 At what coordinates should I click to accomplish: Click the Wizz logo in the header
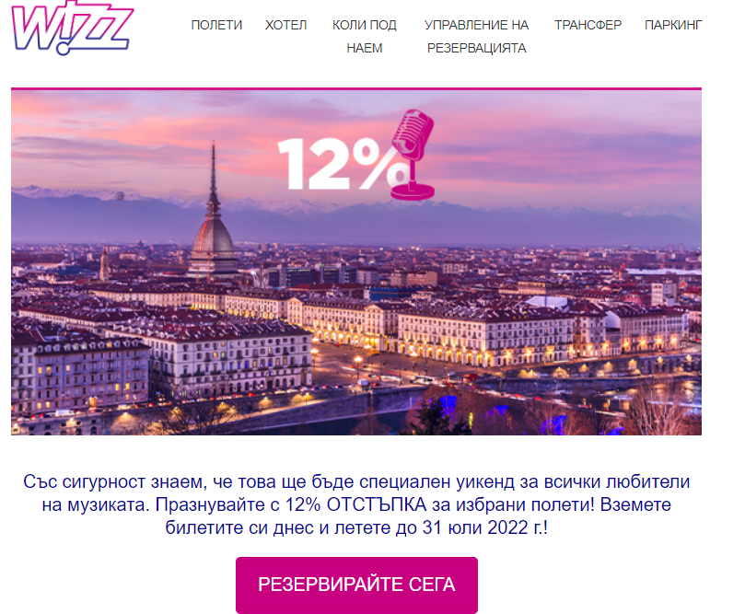click(72, 29)
